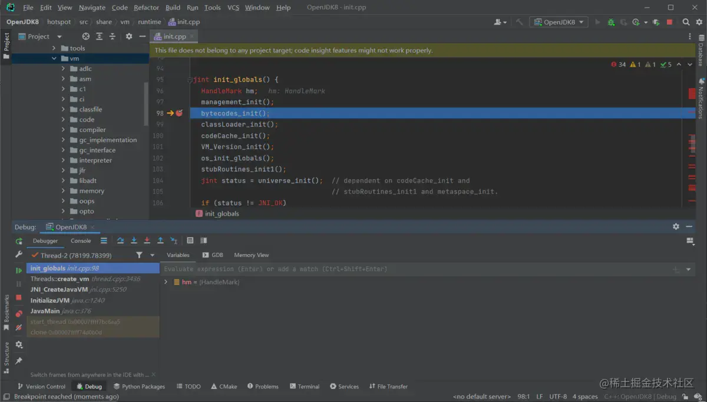Collapse the vm folder in tree

coord(54,58)
